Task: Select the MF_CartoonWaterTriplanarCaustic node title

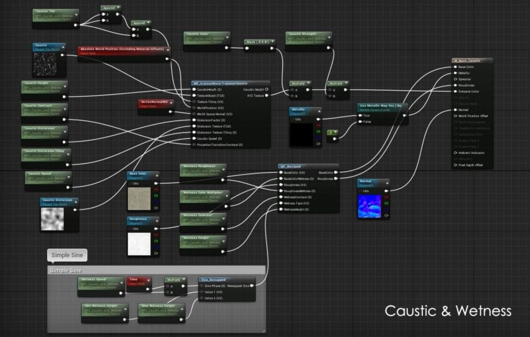Action: 220,83
